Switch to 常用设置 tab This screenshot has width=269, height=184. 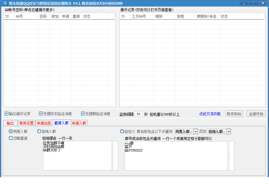click(26, 123)
